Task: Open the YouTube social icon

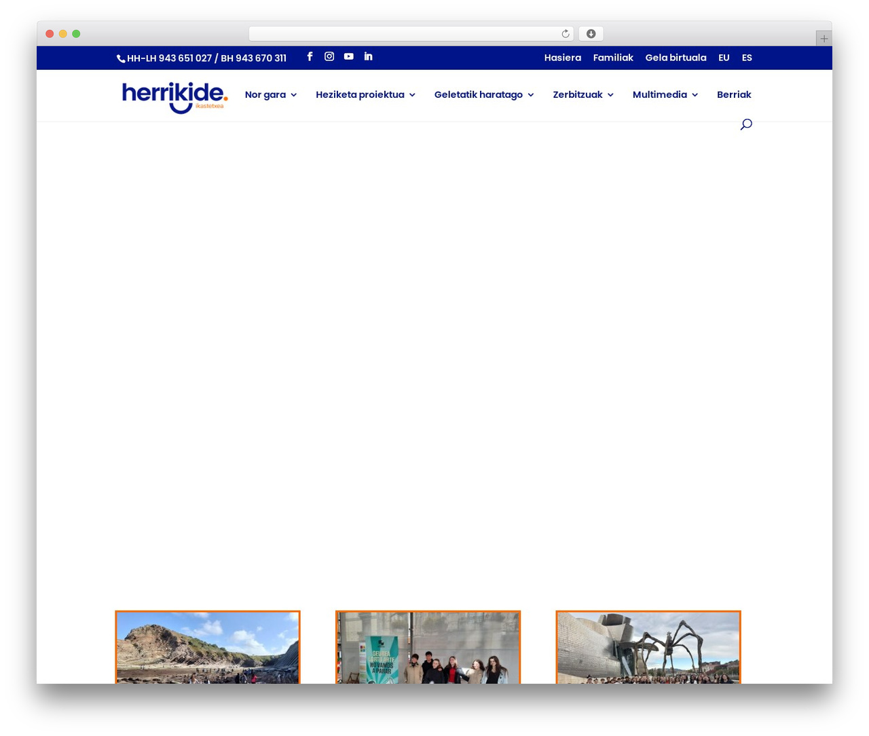Action: coord(348,56)
